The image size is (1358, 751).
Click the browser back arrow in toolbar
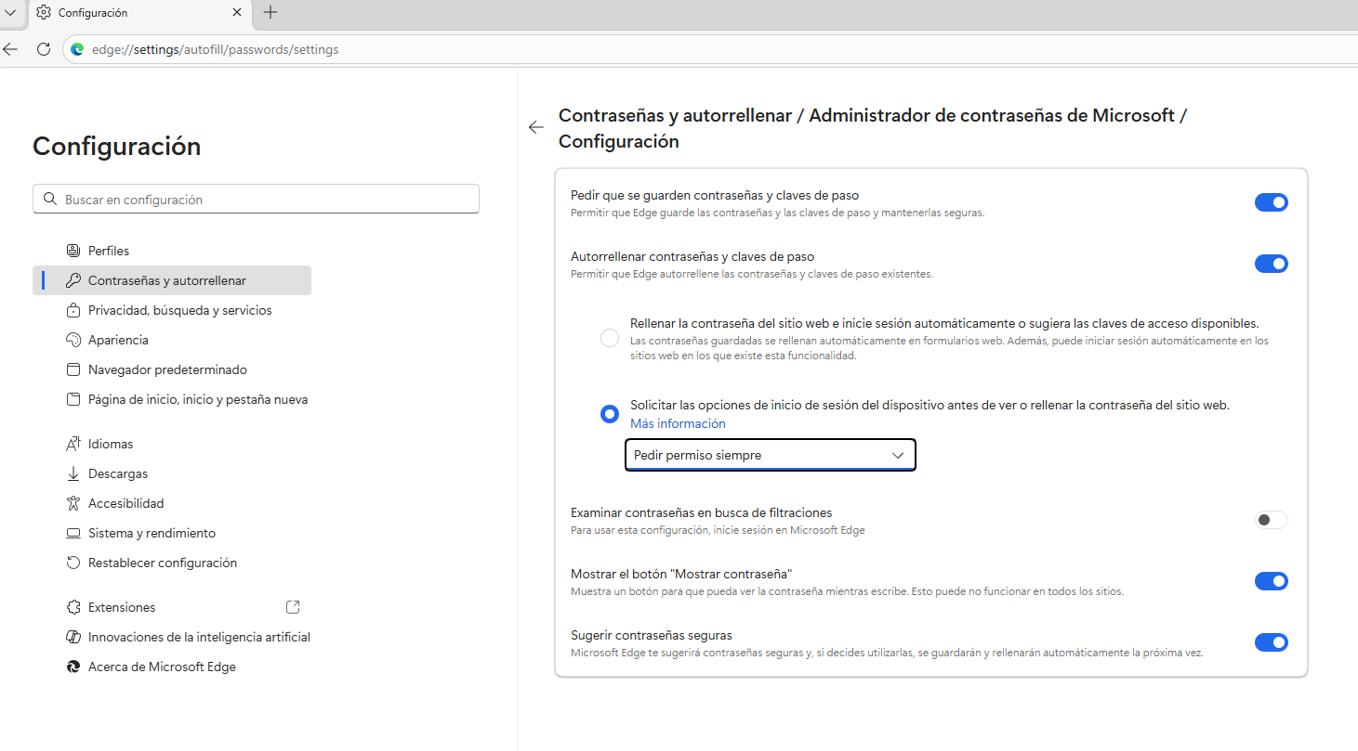pyautogui.click(x=11, y=49)
